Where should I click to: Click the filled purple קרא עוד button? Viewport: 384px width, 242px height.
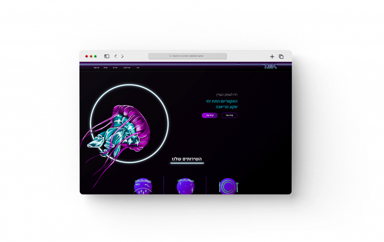pyautogui.click(x=210, y=115)
